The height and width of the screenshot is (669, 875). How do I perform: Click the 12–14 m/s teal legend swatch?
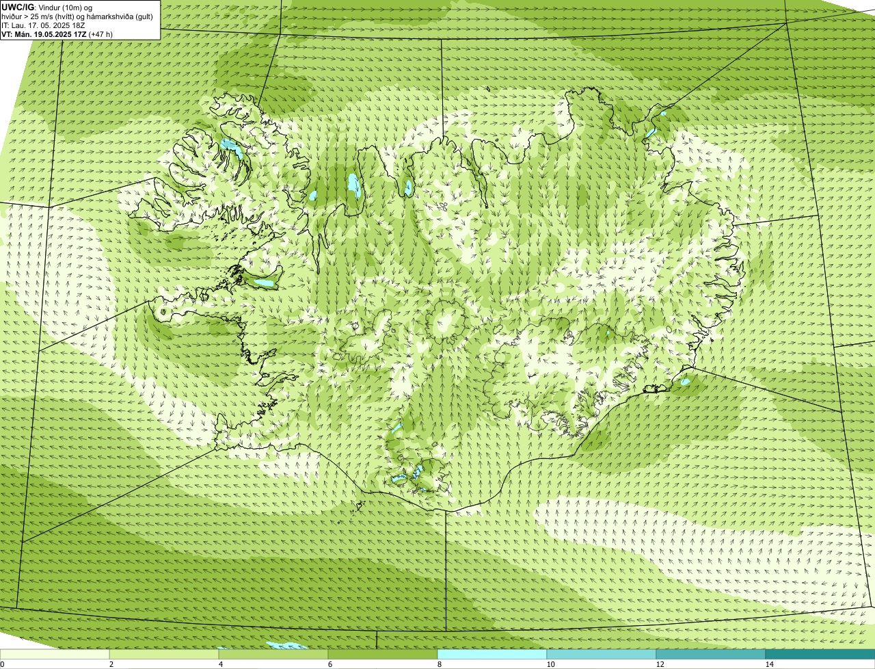click(x=711, y=655)
